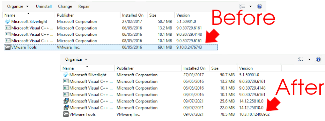The width and height of the screenshot is (325, 121).
Task: Expand the view options arrow in the After panel
Action: pyautogui.click(x=309, y=59)
